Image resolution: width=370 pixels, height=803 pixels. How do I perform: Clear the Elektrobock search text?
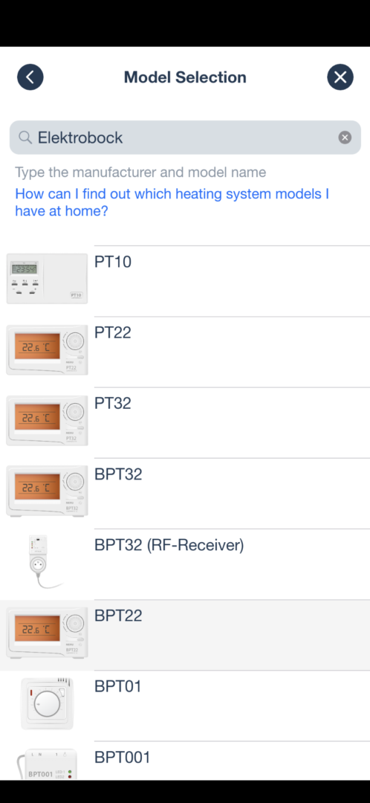point(345,138)
